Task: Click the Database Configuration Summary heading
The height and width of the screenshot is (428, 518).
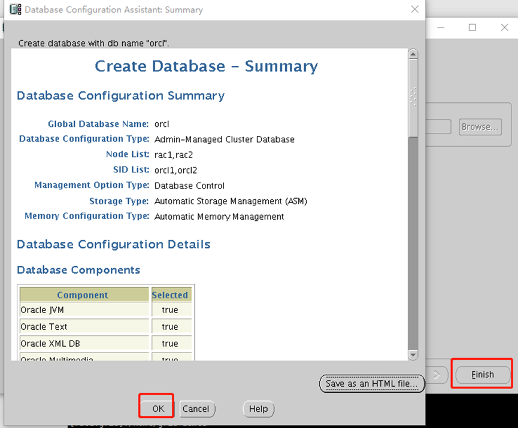Action: tap(120, 96)
